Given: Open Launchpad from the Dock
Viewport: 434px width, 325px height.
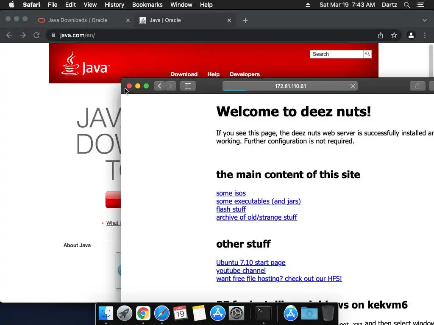Looking at the screenshot, I should (124, 314).
